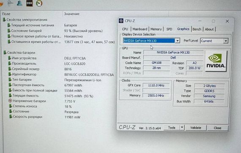Click the Board Manuf. value Dell
Image resolution: width=241 pixels, height=153 pixels.
pyautogui.click(x=173, y=58)
